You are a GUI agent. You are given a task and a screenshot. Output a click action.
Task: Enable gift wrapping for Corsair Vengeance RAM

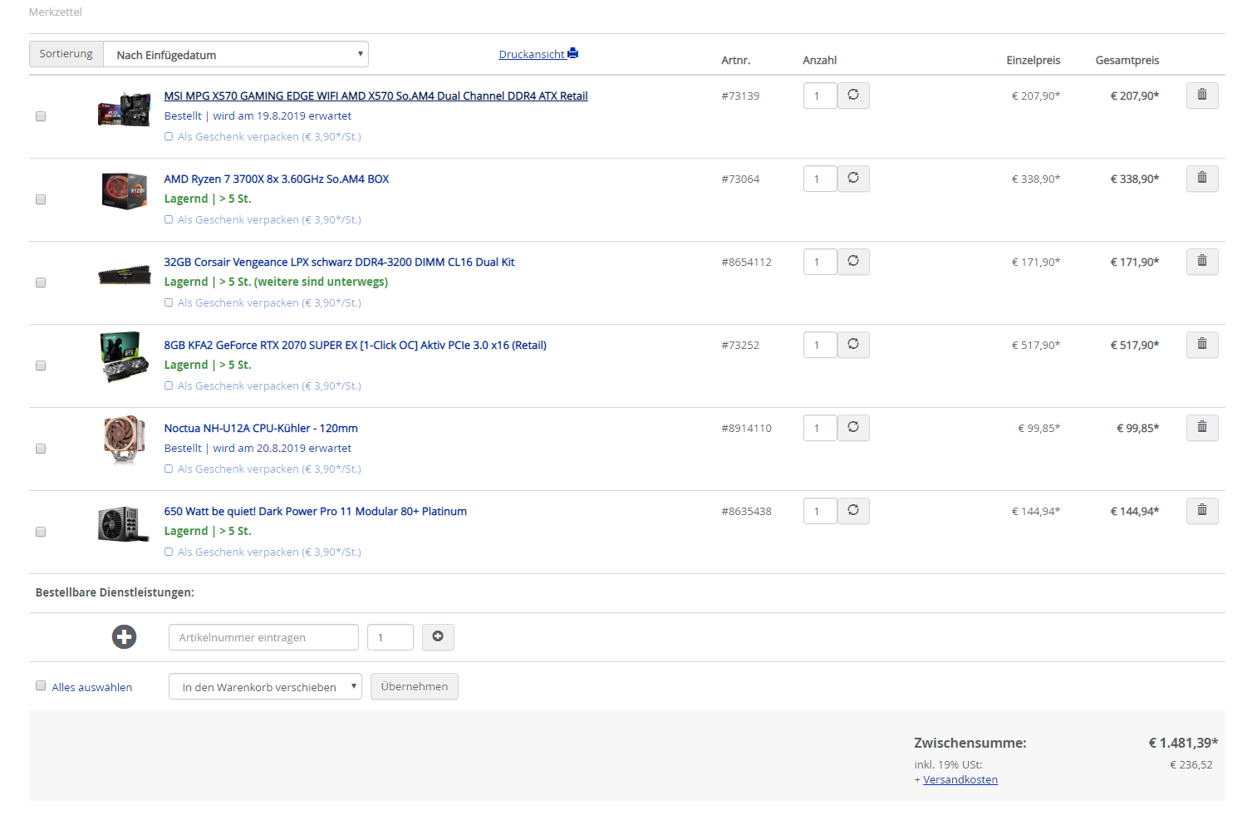click(x=169, y=303)
